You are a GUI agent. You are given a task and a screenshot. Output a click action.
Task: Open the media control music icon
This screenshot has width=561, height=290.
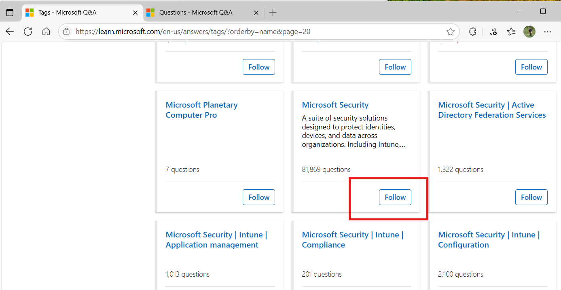[x=493, y=32]
